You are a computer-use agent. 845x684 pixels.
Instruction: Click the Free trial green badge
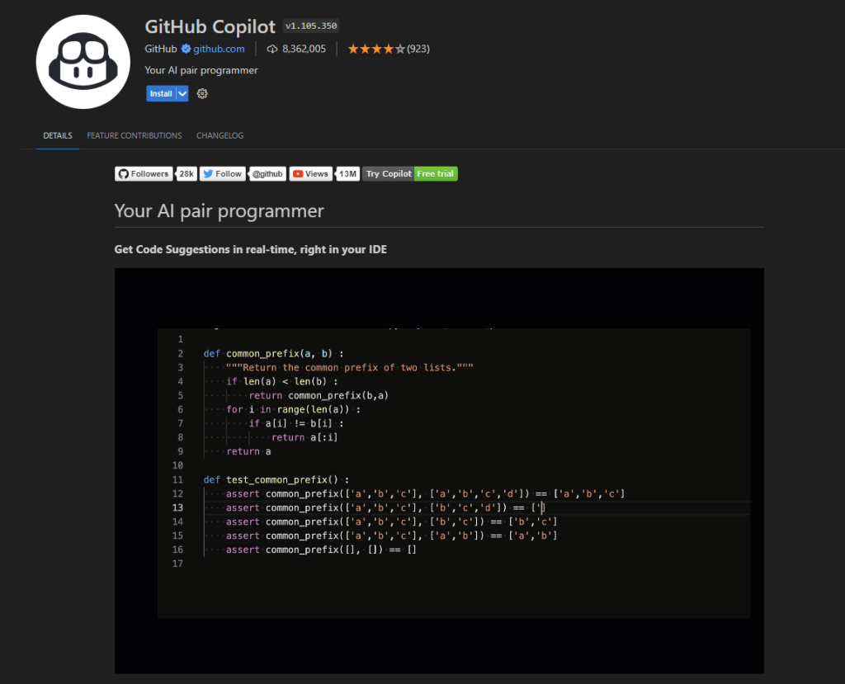(436, 174)
